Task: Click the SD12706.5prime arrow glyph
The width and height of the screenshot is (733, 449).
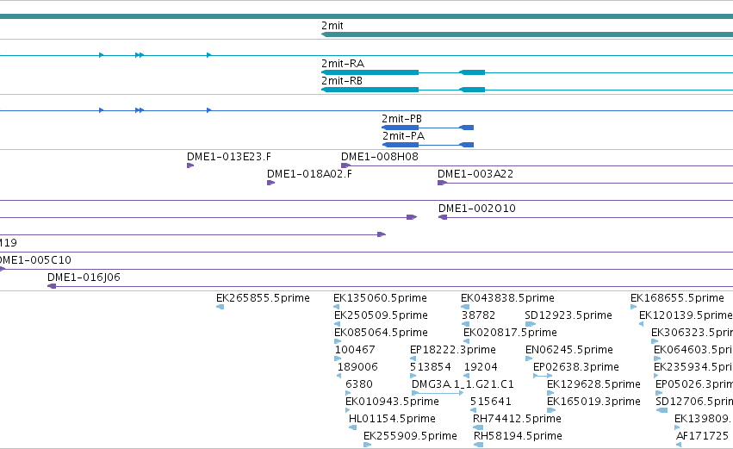Action: click(662, 410)
